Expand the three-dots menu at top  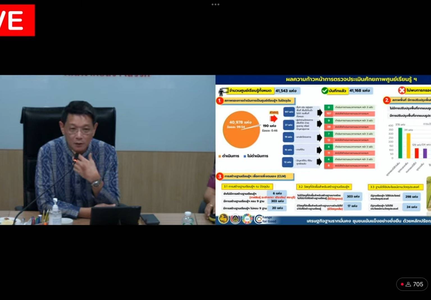tap(215, 4)
